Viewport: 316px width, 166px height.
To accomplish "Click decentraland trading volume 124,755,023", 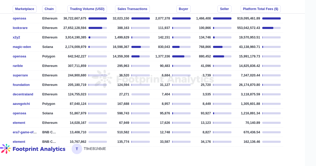I will point(77,94).
